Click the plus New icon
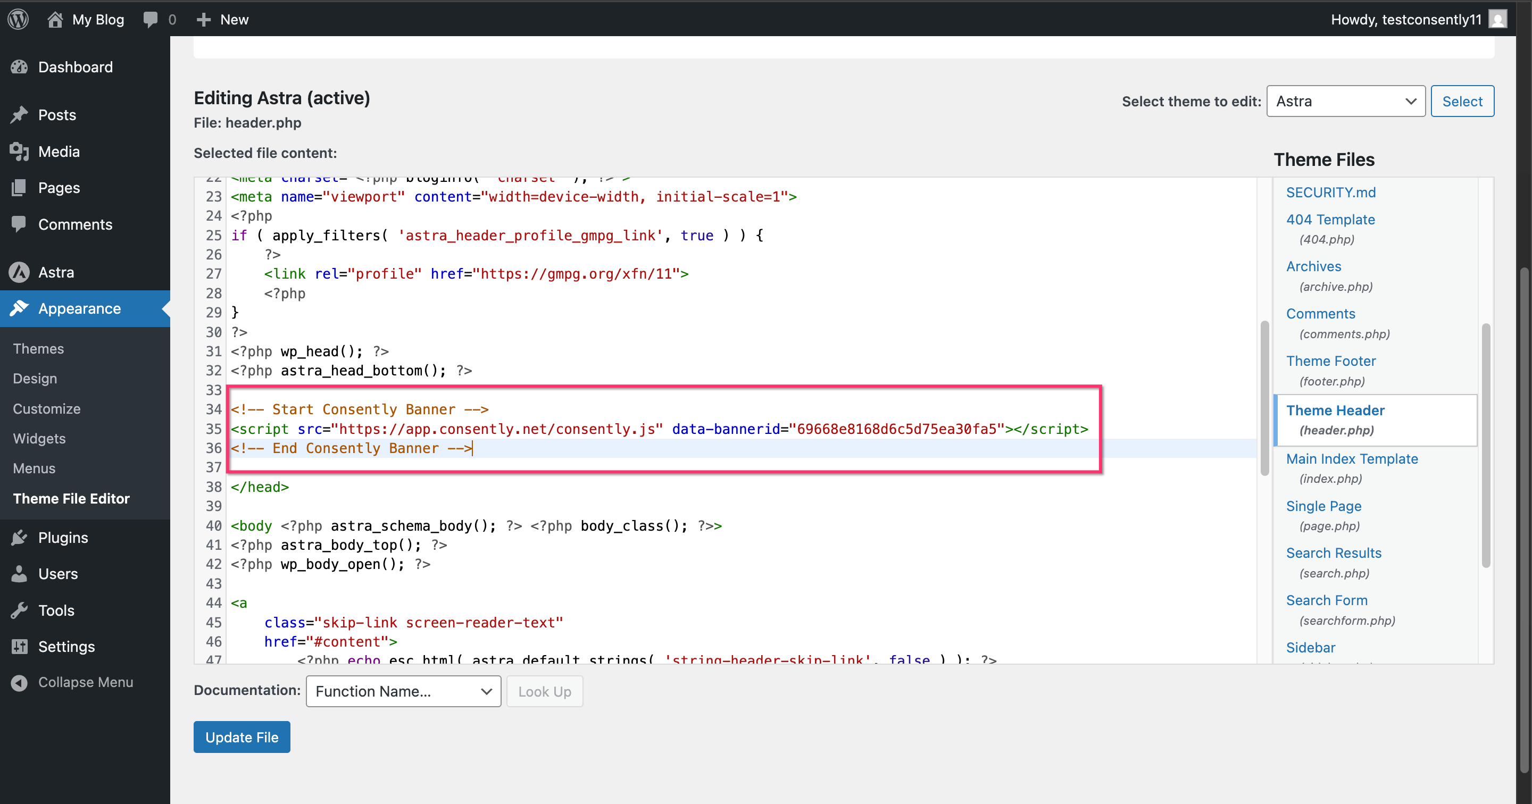Screen dimensions: 1532x804 pos(203,19)
